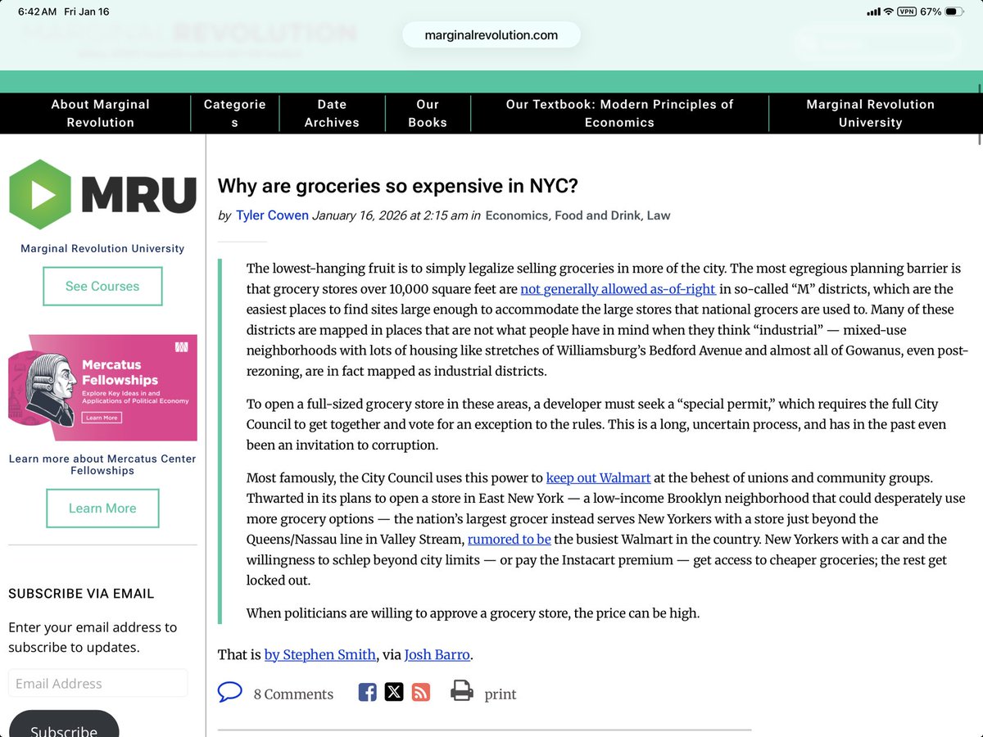This screenshot has width=983, height=737.
Task: Click the print text link
Action: 501,694
